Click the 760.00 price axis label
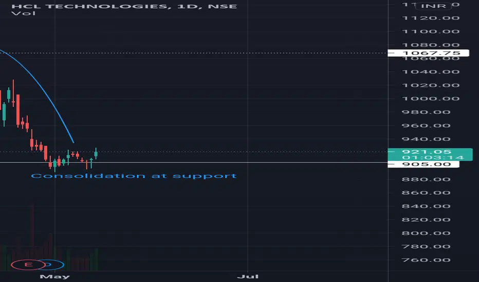 426,260
